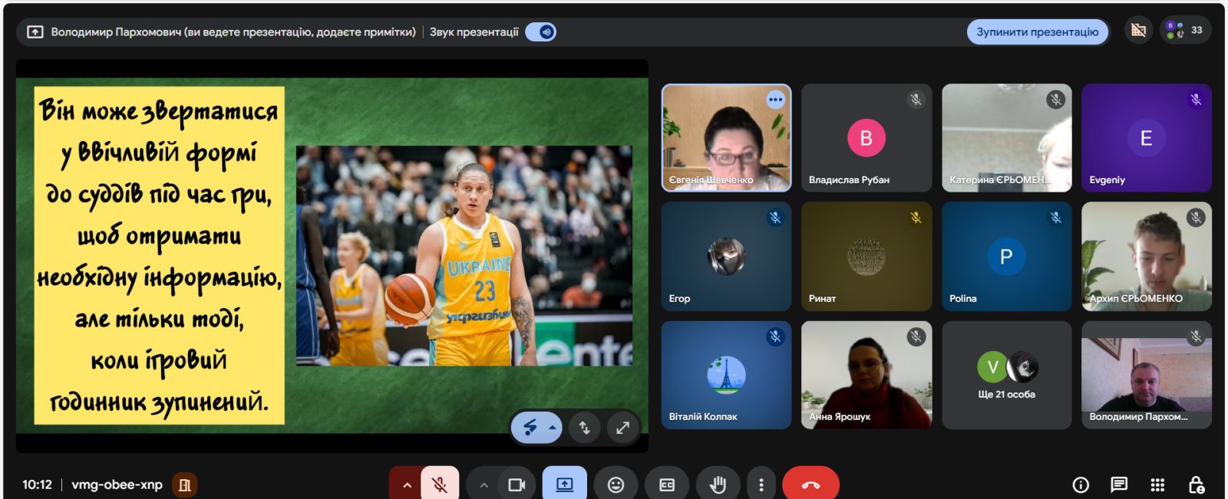
Task: Raise your hand in the meeting
Action: click(718, 484)
